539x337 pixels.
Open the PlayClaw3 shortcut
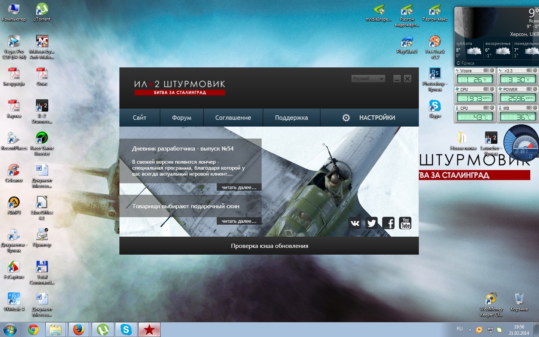click(407, 45)
